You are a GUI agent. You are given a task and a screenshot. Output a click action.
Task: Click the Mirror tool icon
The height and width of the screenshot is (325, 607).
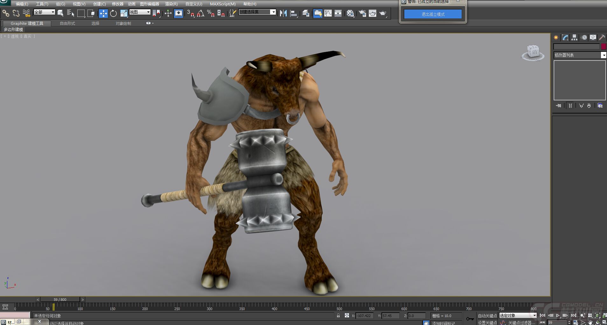(283, 13)
